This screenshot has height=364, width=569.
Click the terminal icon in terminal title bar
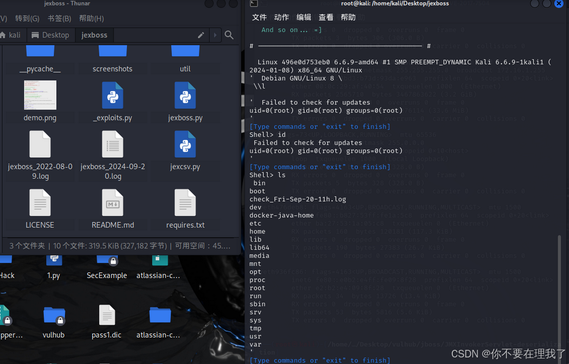254,4
